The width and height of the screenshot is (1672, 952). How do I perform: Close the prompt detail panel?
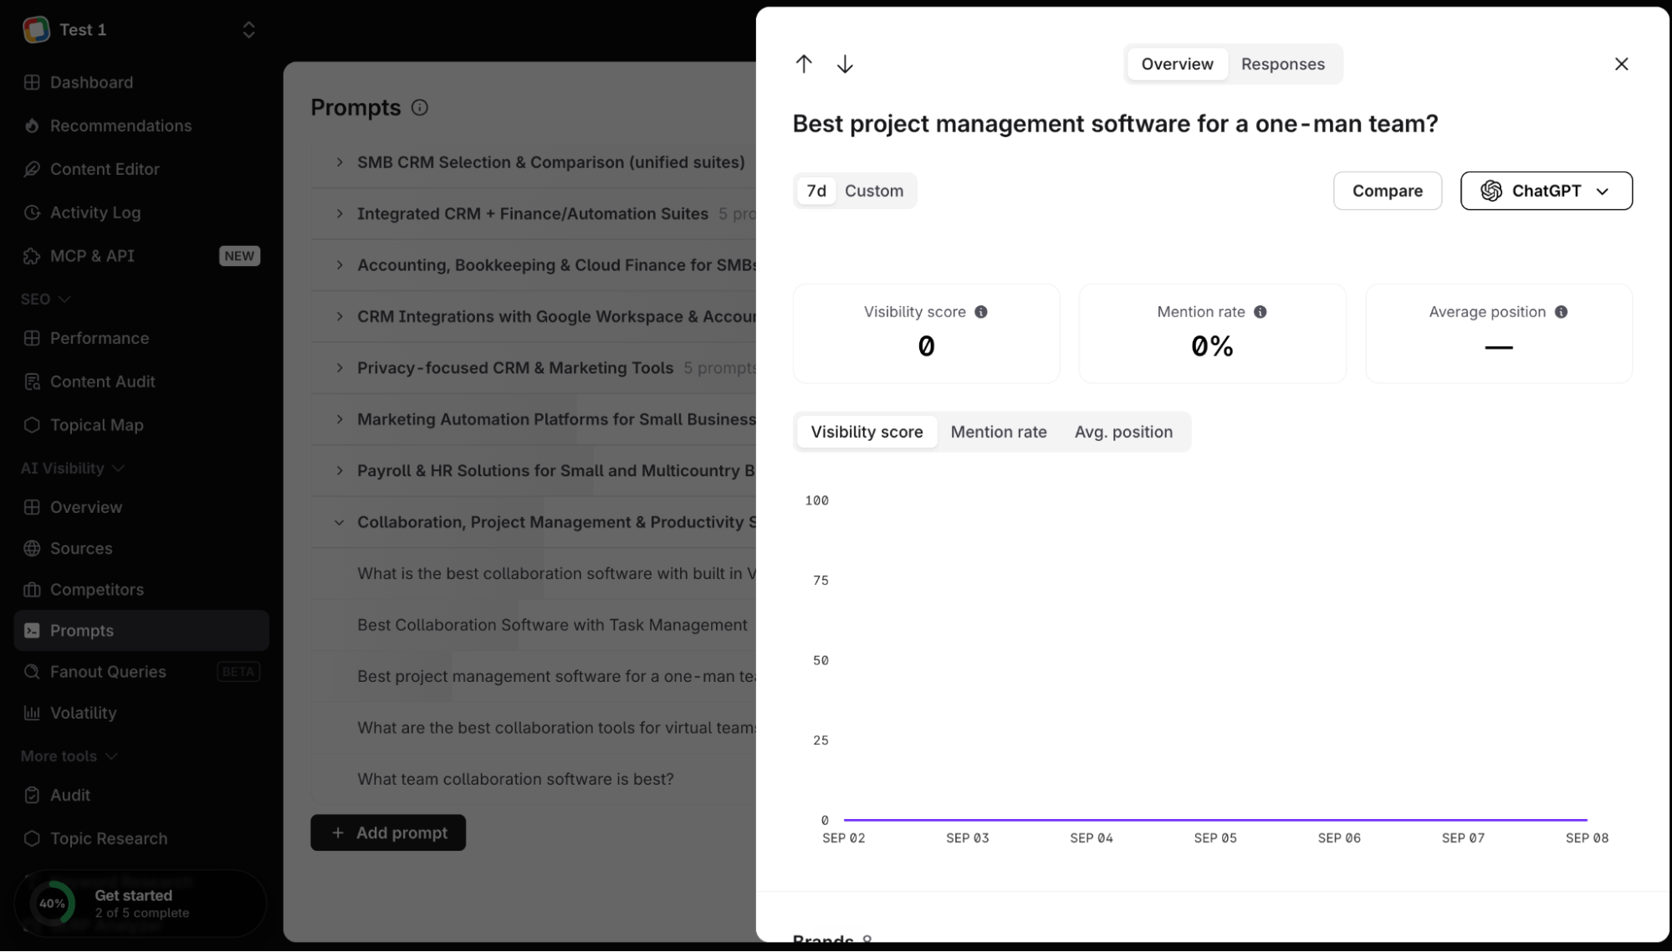coord(1621,64)
